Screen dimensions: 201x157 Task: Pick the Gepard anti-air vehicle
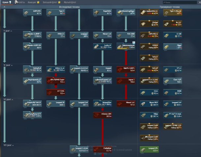click(x=102, y=69)
